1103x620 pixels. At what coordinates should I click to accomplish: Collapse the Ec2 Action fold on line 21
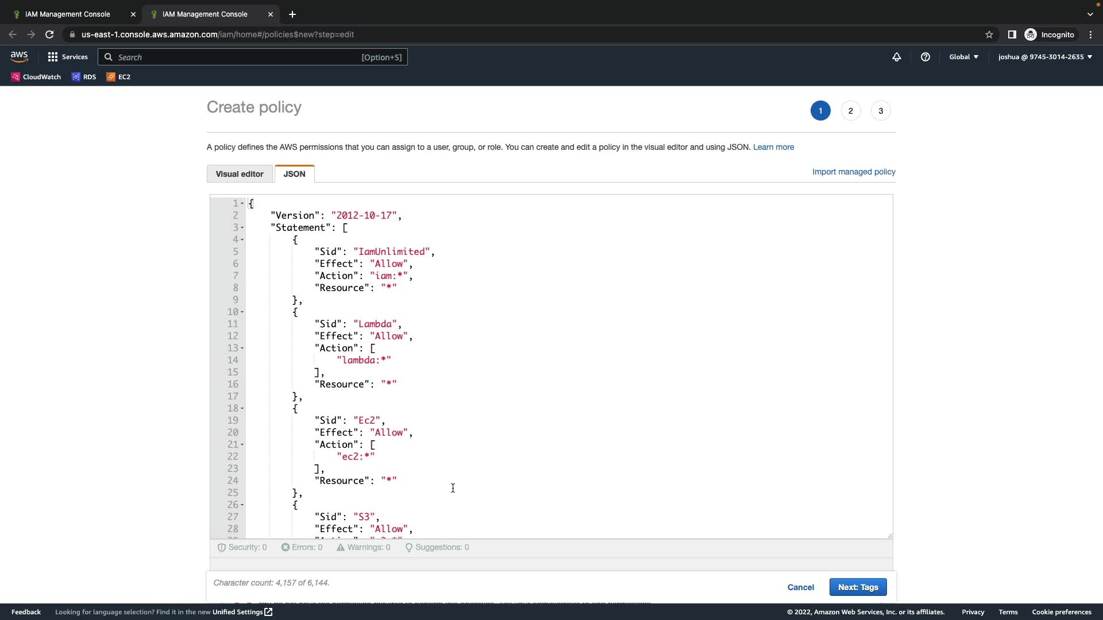tap(242, 445)
